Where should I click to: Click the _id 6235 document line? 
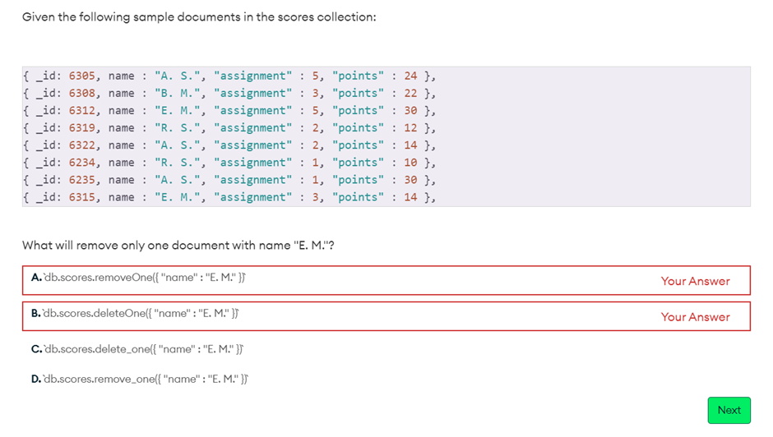[229, 180]
